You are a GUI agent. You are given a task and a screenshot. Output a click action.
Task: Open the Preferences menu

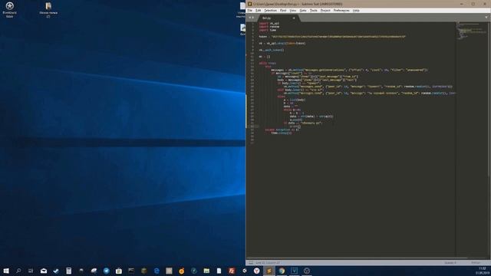(341, 10)
